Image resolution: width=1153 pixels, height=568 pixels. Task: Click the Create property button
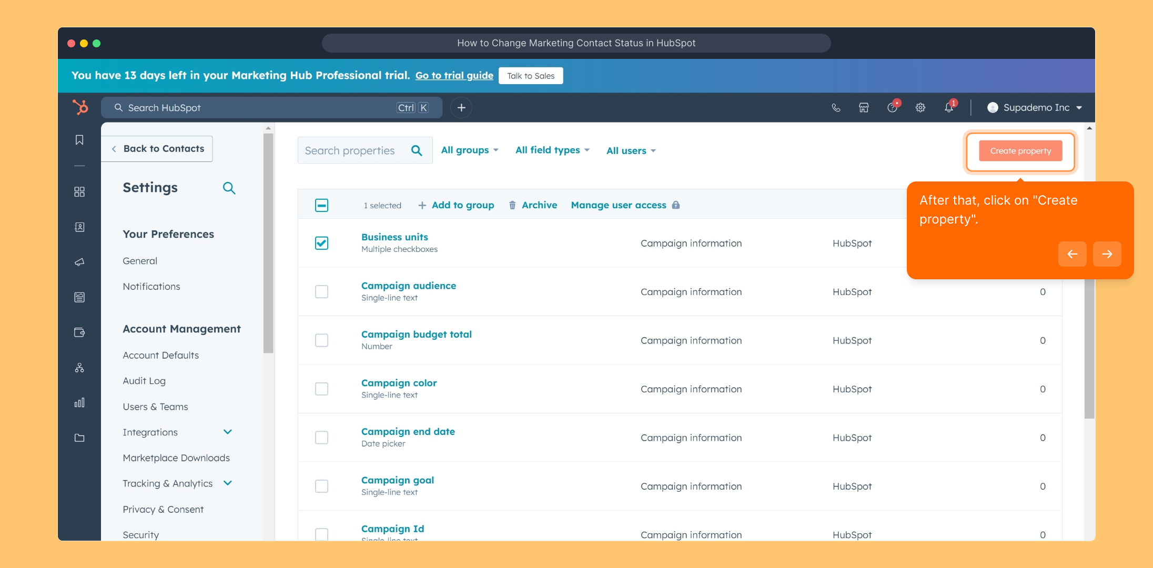click(x=1020, y=151)
